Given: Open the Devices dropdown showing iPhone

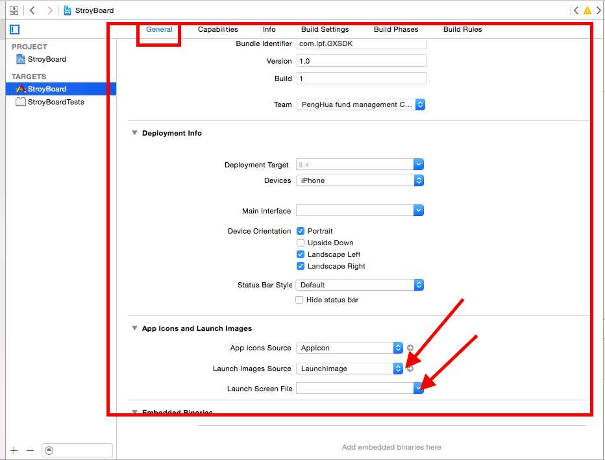Looking at the screenshot, I should 360,180.
